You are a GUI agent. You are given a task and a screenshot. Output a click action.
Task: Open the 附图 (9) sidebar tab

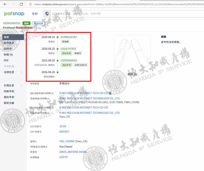point(8,55)
